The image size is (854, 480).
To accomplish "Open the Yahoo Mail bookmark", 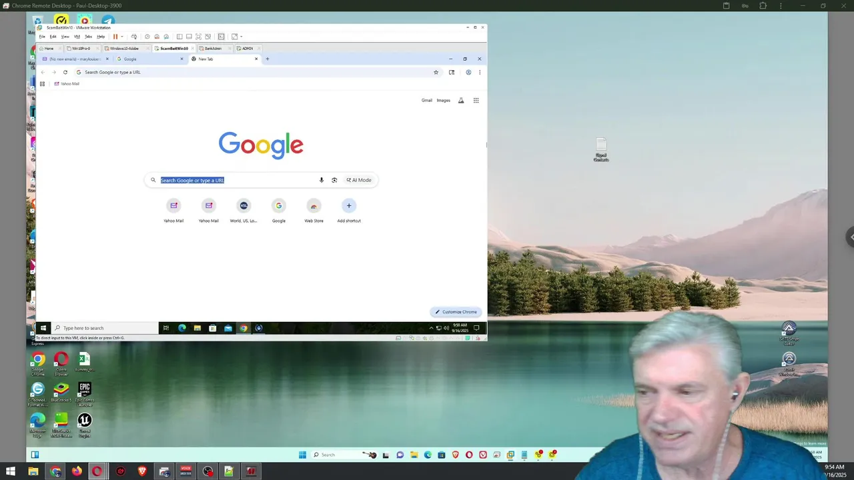I will pyautogui.click(x=67, y=84).
